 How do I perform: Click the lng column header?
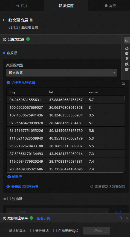point(26,92)
